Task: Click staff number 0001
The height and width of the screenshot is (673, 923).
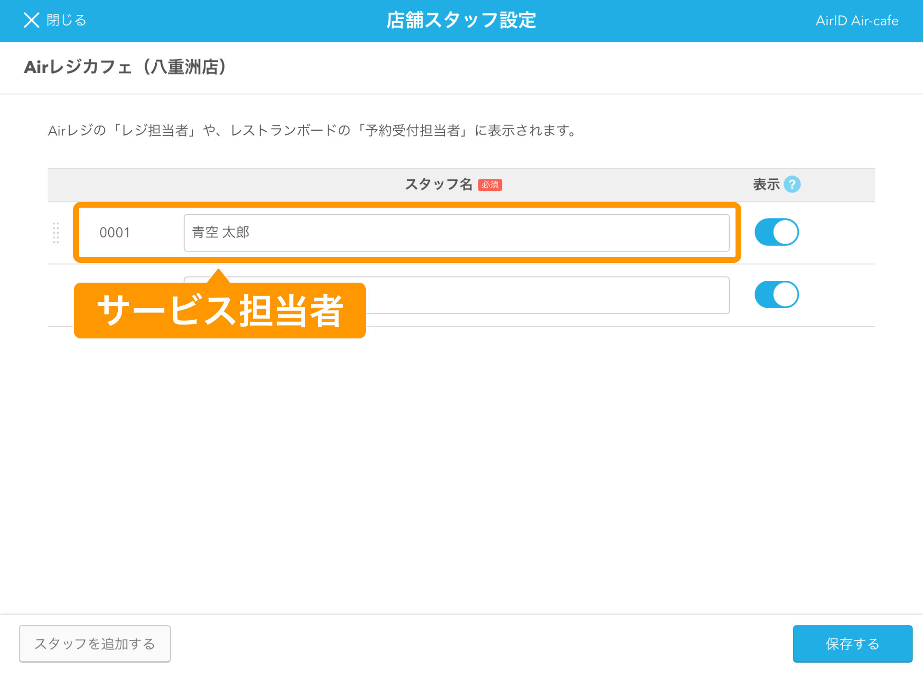Action: 114,233
